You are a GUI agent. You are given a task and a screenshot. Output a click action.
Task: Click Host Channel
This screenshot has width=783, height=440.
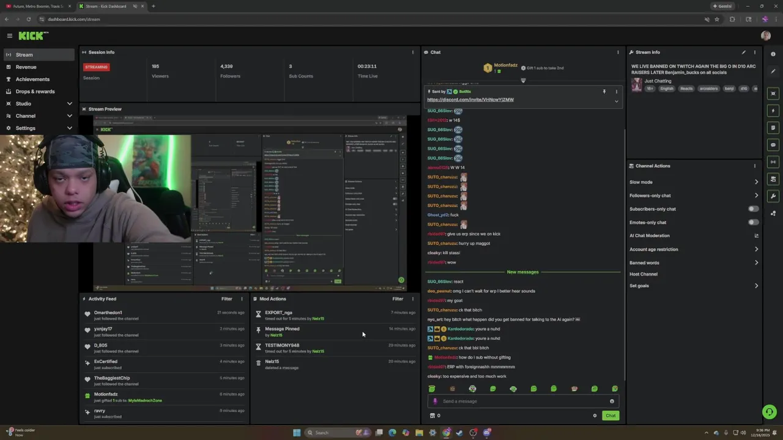pyautogui.click(x=644, y=274)
